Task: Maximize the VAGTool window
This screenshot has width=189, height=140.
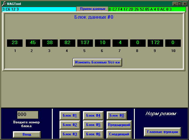Action: pos(180,4)
